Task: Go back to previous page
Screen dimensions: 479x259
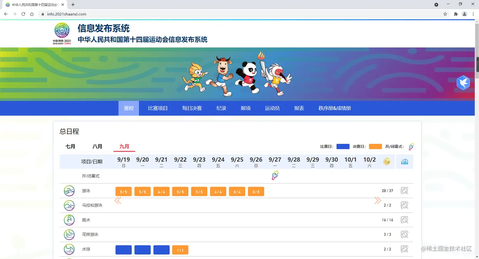Action: [6, 14]
